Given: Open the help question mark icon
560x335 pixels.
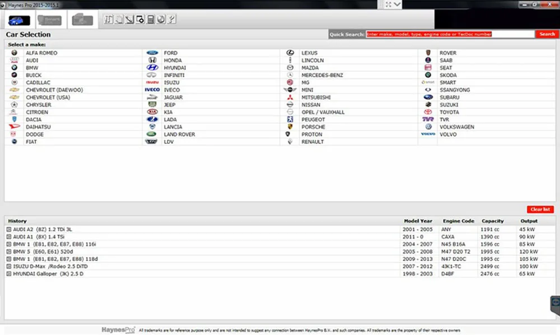Looking at the screenshot, I should point(172,19).
